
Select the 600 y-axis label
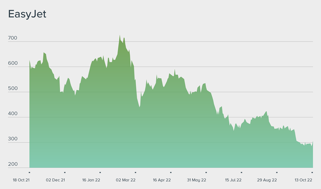[x=13, y=64]
